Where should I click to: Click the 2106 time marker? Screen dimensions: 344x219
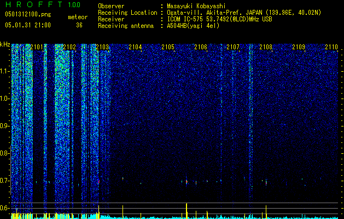[x=201, y=47]
